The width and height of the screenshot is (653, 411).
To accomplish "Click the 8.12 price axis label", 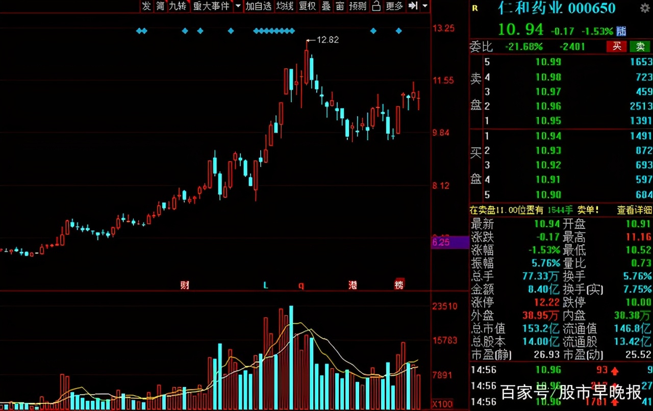I will pos(441,186).
